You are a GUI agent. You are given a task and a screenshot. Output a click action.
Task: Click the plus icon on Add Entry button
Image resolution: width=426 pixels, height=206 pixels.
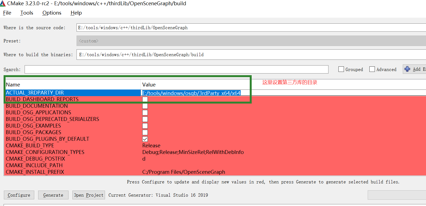click(407, 69)
